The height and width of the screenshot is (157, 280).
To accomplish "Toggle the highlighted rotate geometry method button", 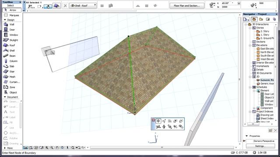I will (x=48, y=7).
